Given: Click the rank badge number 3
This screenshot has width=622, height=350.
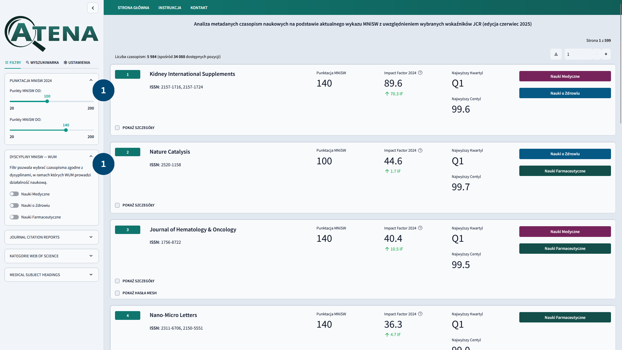Looking at the screenshot, I should click(x=128, y=230).
